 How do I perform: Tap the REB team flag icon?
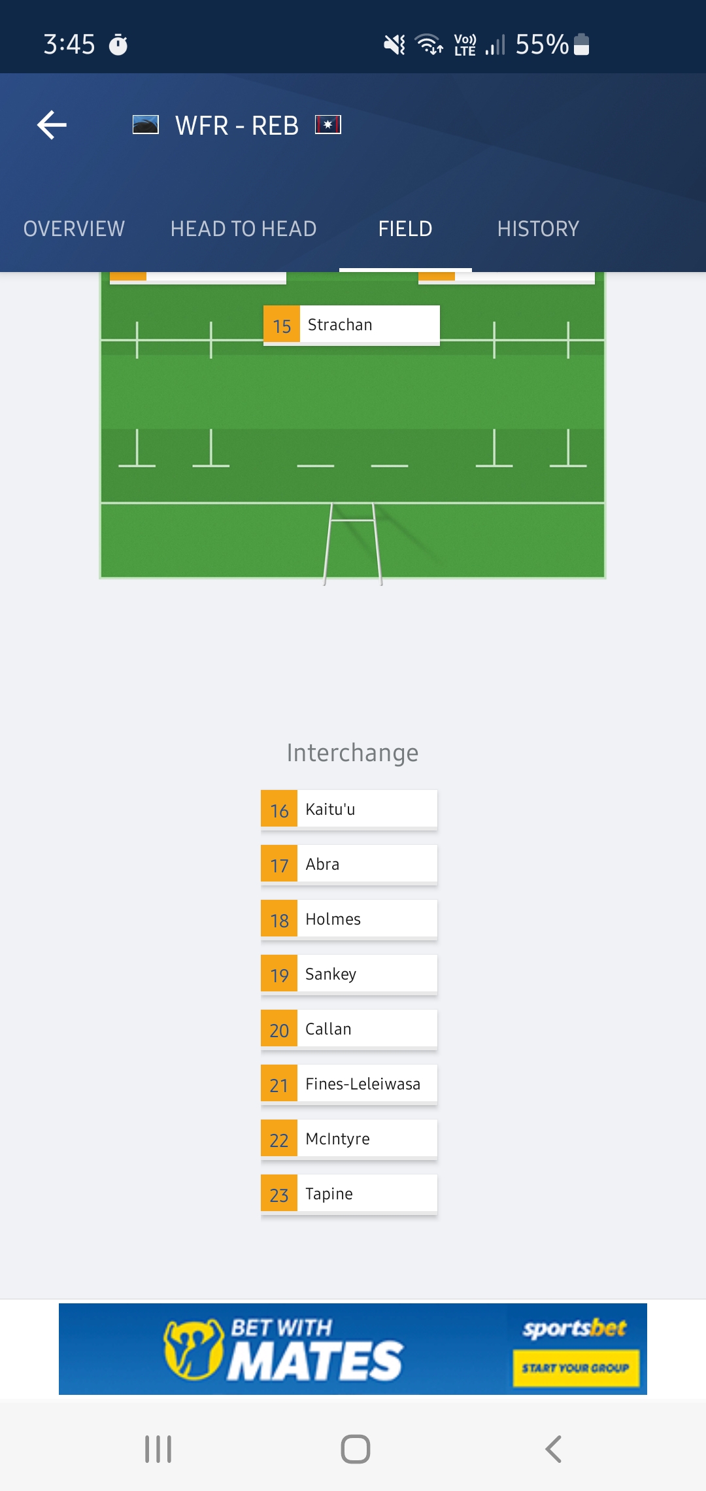pyautogui.click(x=328, y=125)
